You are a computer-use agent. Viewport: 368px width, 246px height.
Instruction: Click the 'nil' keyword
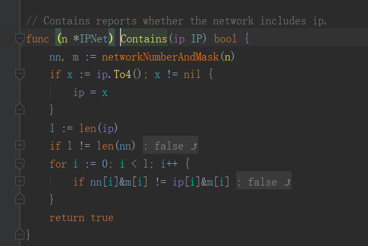coord(192,75)
